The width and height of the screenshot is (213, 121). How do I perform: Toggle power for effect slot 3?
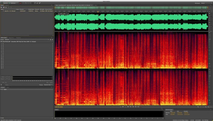click(x=3, y=47)
